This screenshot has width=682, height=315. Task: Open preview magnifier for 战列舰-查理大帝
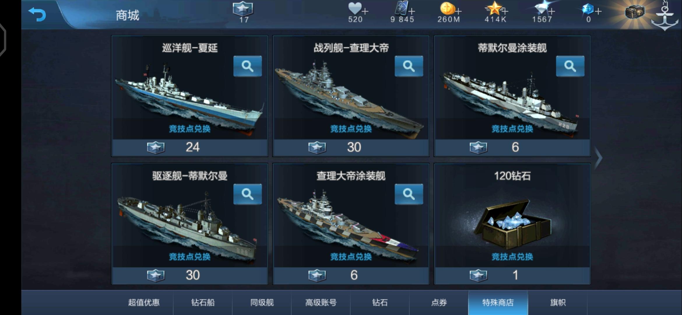[409, 66]
